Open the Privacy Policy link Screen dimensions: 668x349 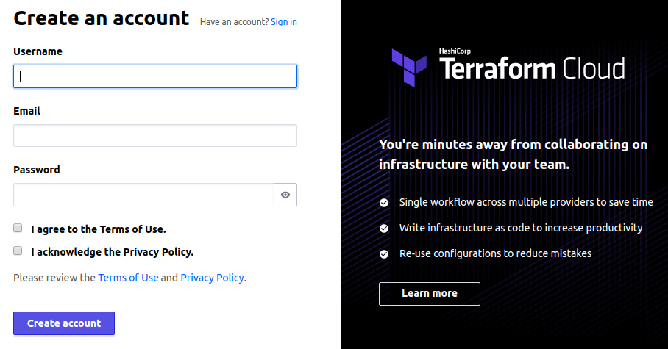(212, 278)
